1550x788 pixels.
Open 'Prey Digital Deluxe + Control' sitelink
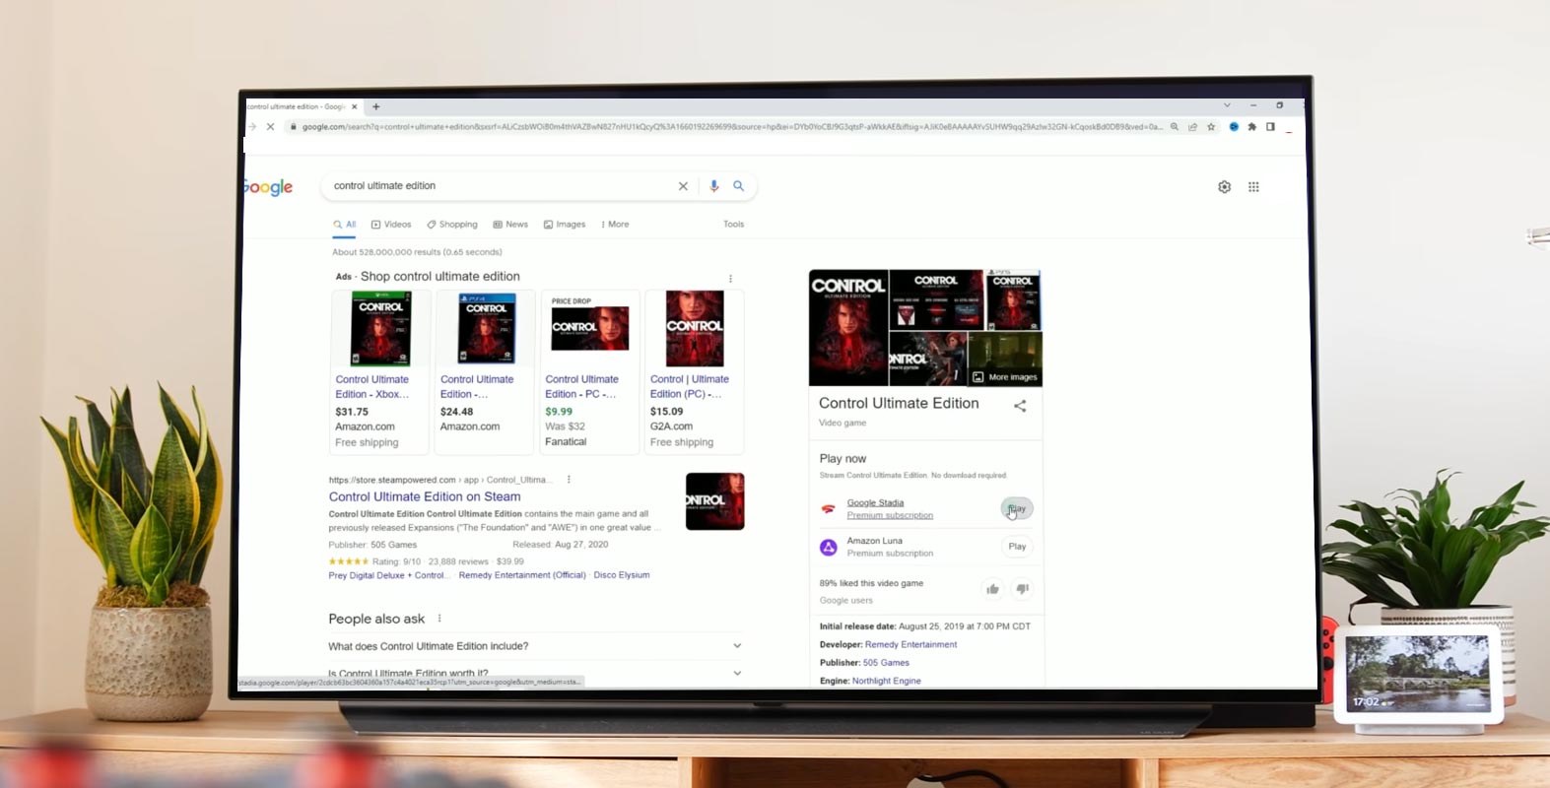387,575
